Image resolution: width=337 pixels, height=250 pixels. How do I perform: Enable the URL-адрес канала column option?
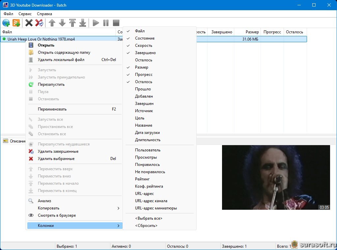[159, 201]
